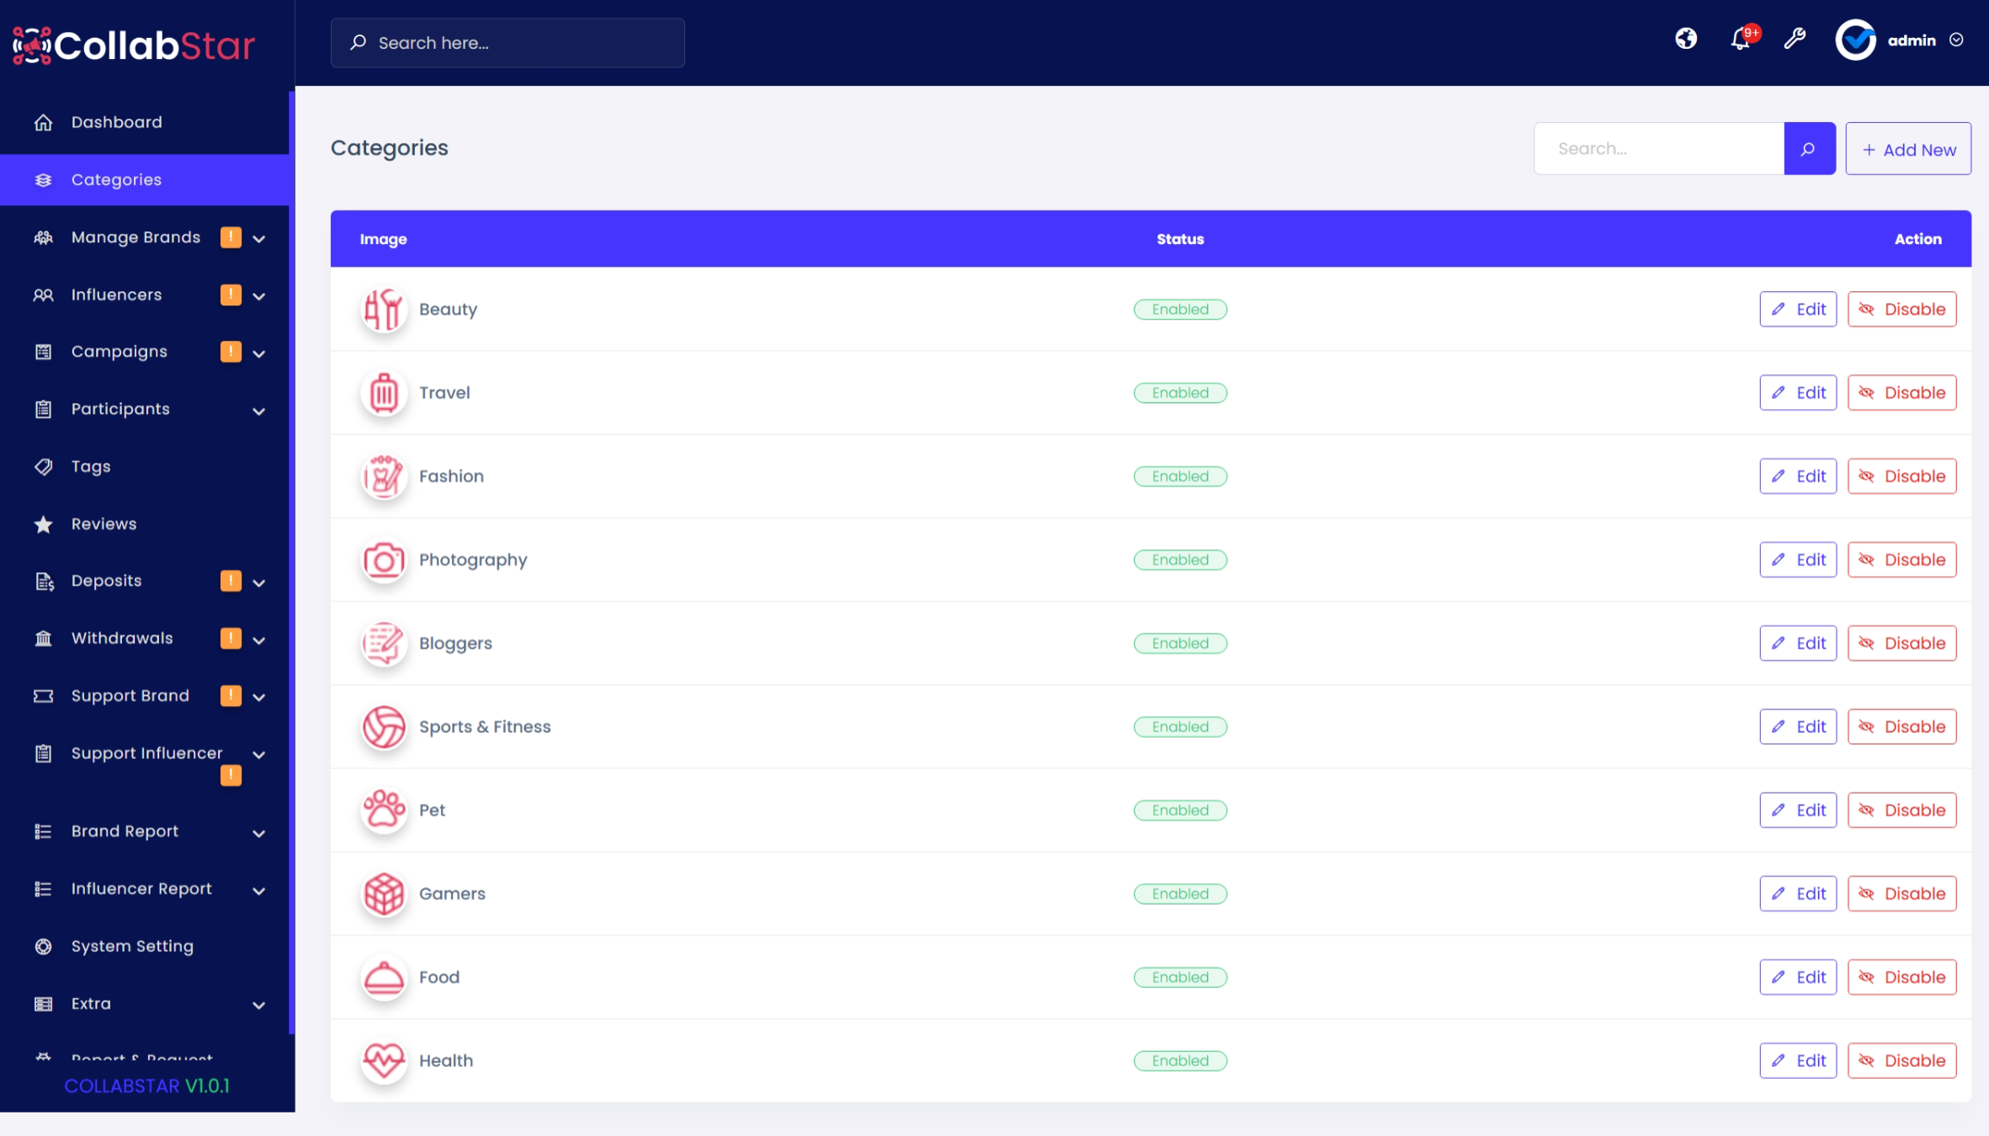Image resolution: width=1989 pixels, height=1136 pixels.
Task: Click the Support Influencer menu item
Action: pyautogui.click(x=145, y=763)
